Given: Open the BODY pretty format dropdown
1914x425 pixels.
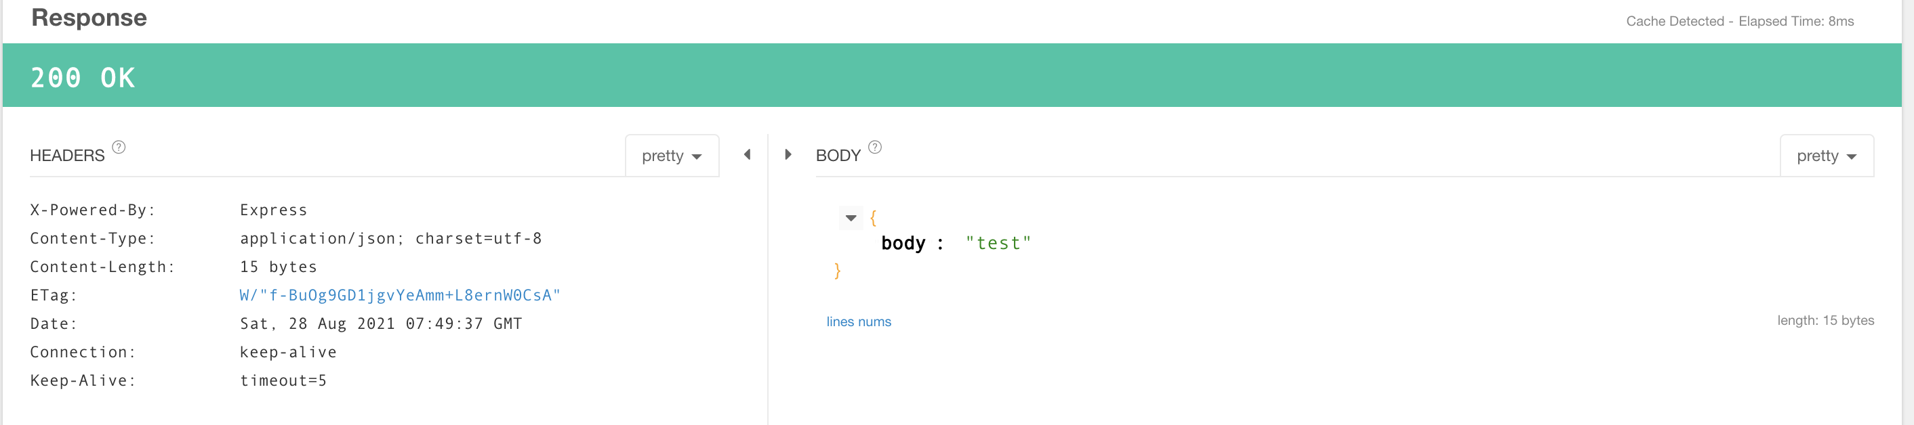Looking at the screenshot, I should click(1827, 156).
